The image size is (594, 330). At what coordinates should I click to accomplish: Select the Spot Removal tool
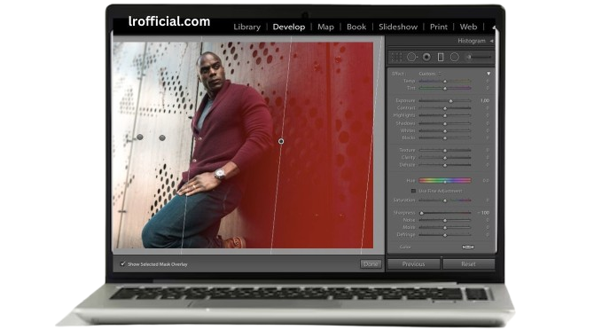pos(411,57)
